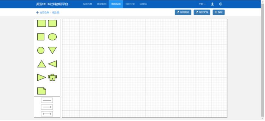Select the right-pointing triangle shape
Viewport: 265px width, 121px height.
[x=41, y=77]
